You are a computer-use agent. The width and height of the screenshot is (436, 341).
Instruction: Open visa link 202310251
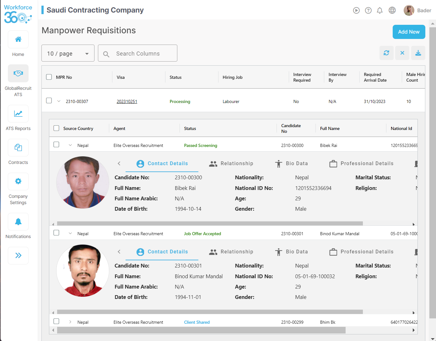pos(127,101)
